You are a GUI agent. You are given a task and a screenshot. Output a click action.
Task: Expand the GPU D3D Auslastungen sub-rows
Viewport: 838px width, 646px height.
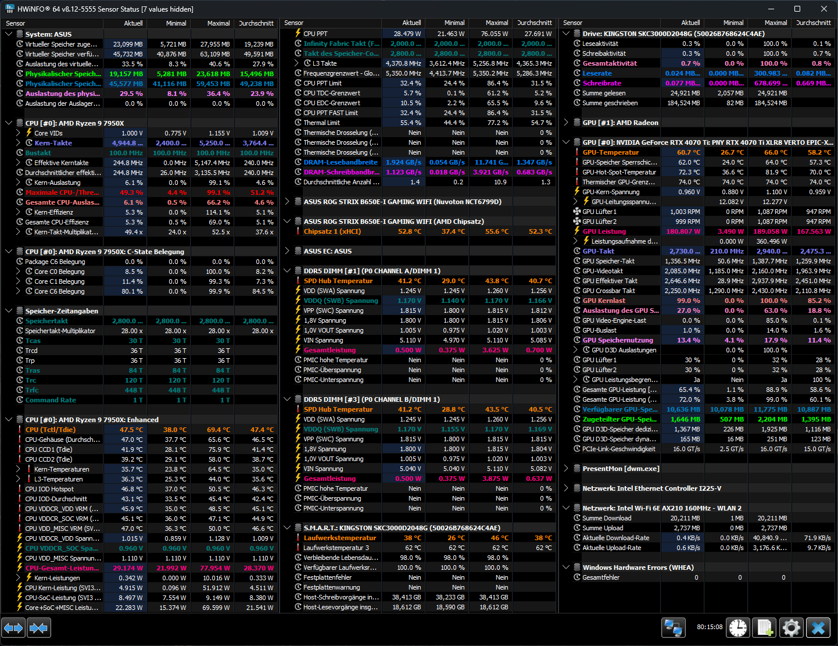(576, 350)
